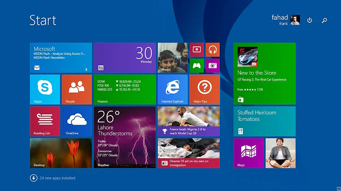This screenshot has height=191, width=341.
Task: Open News tile about Obama immigration
Action: coord(188,153)
